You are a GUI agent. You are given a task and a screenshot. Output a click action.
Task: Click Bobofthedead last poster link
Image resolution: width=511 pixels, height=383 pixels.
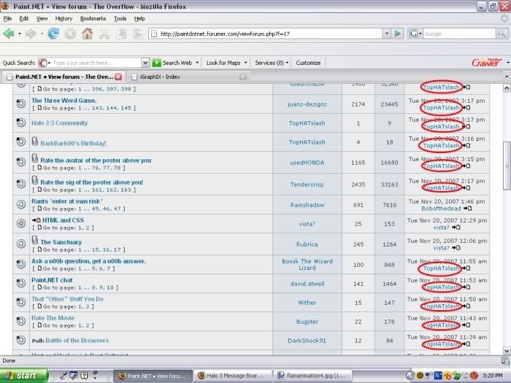click(441, 209)
